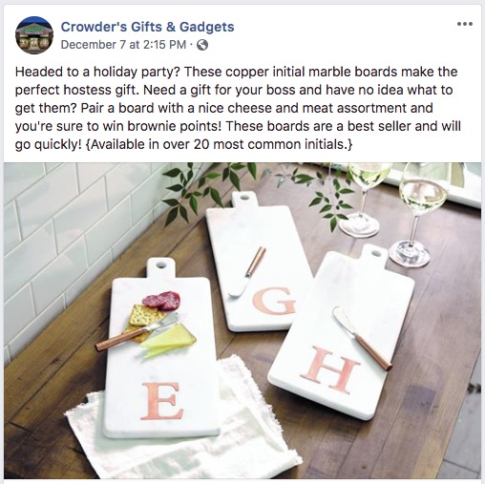
Task: Open the Crowder's Gifts & Gadgets page link
Action: pos(147,27)
